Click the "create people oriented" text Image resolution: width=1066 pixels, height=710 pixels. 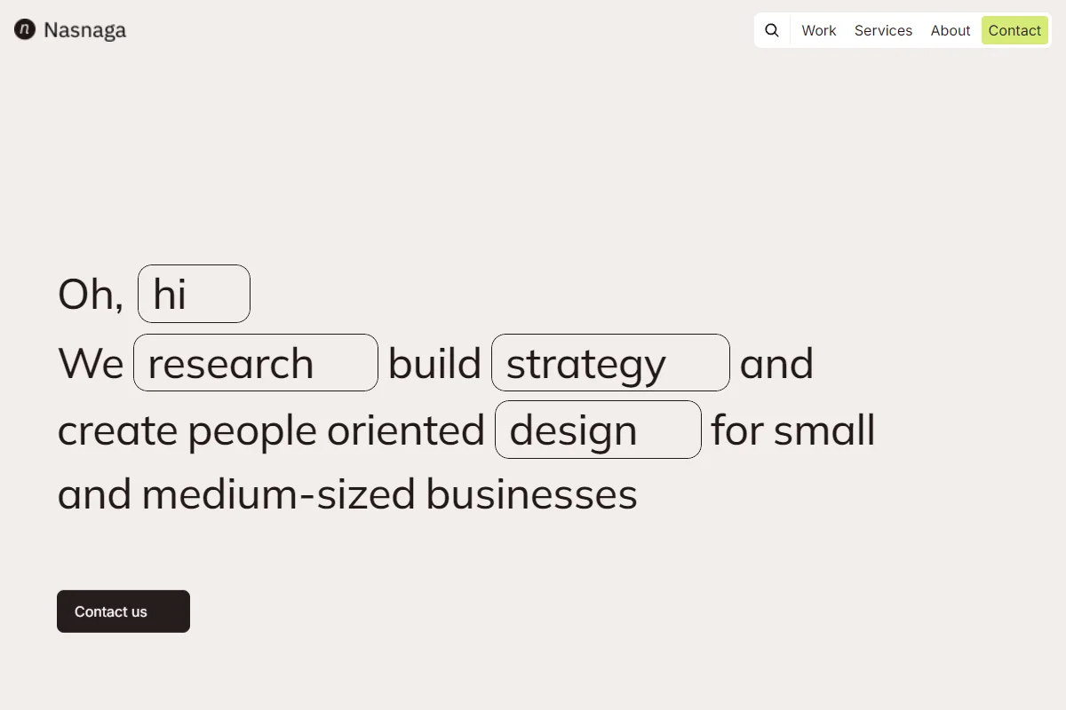[271, 431]
